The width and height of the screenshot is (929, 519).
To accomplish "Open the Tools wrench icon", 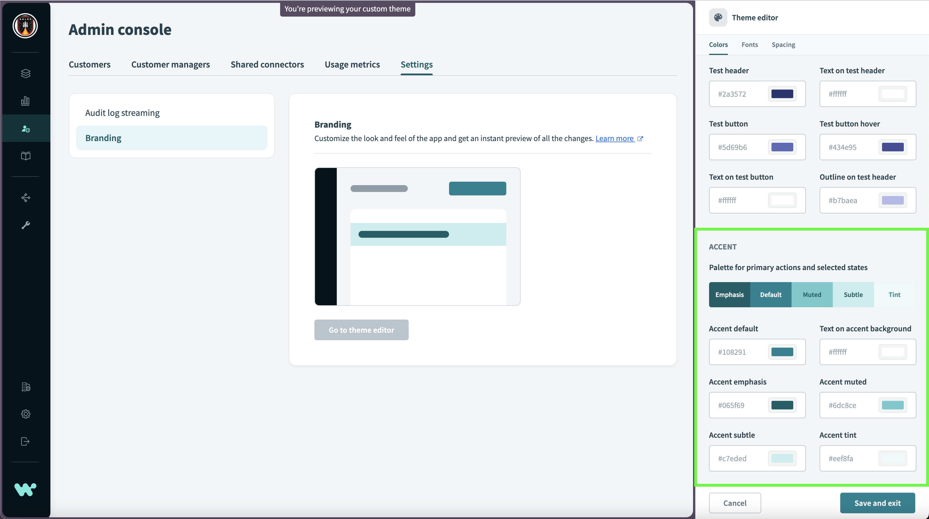I will coord(25,225).
